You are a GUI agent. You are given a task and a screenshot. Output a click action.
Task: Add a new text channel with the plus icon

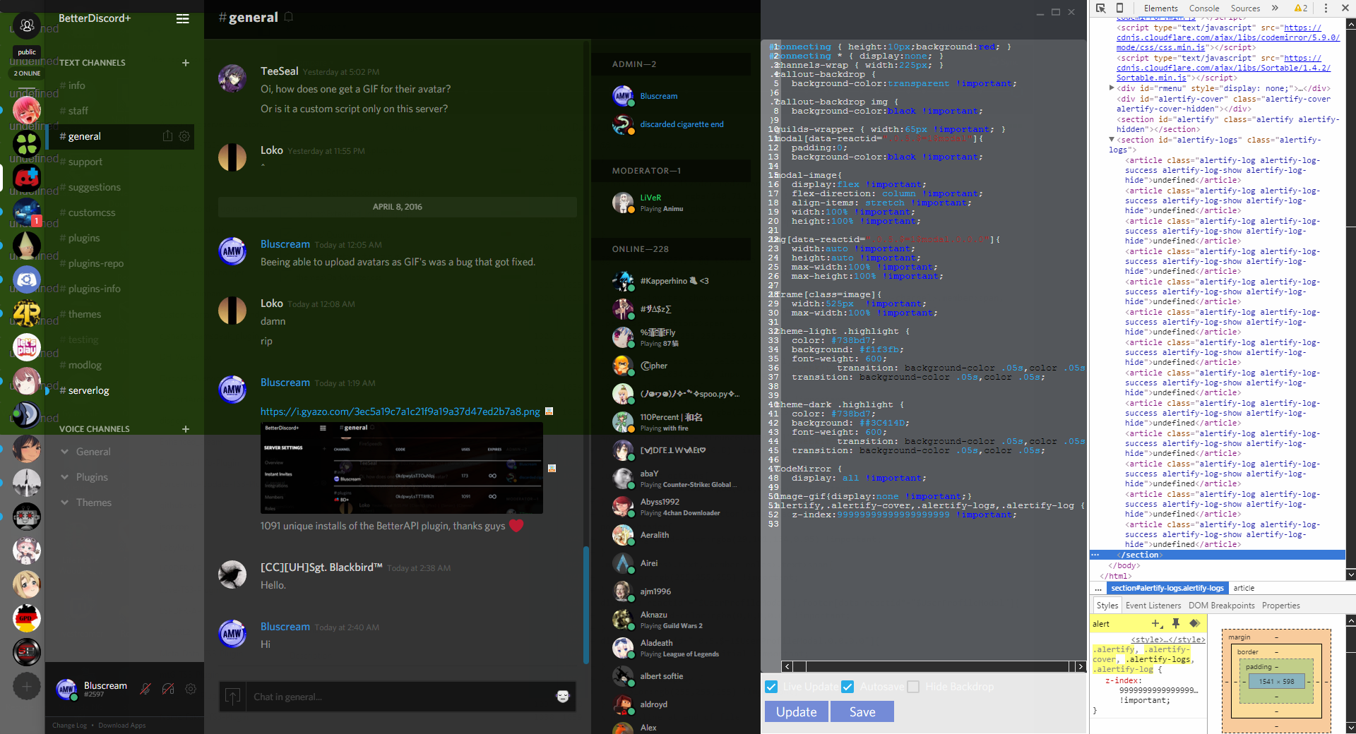186,63
